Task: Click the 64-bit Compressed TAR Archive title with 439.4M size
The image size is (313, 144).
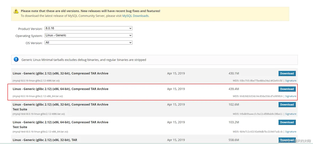Action: pos(61,89)
